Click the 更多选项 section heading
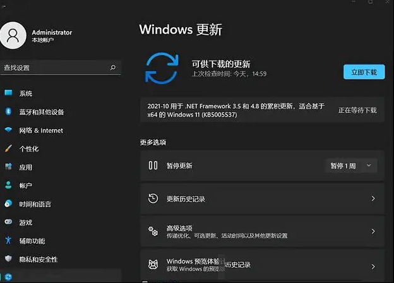The width and height of the screenshot is (394, 283). [153, 143]
